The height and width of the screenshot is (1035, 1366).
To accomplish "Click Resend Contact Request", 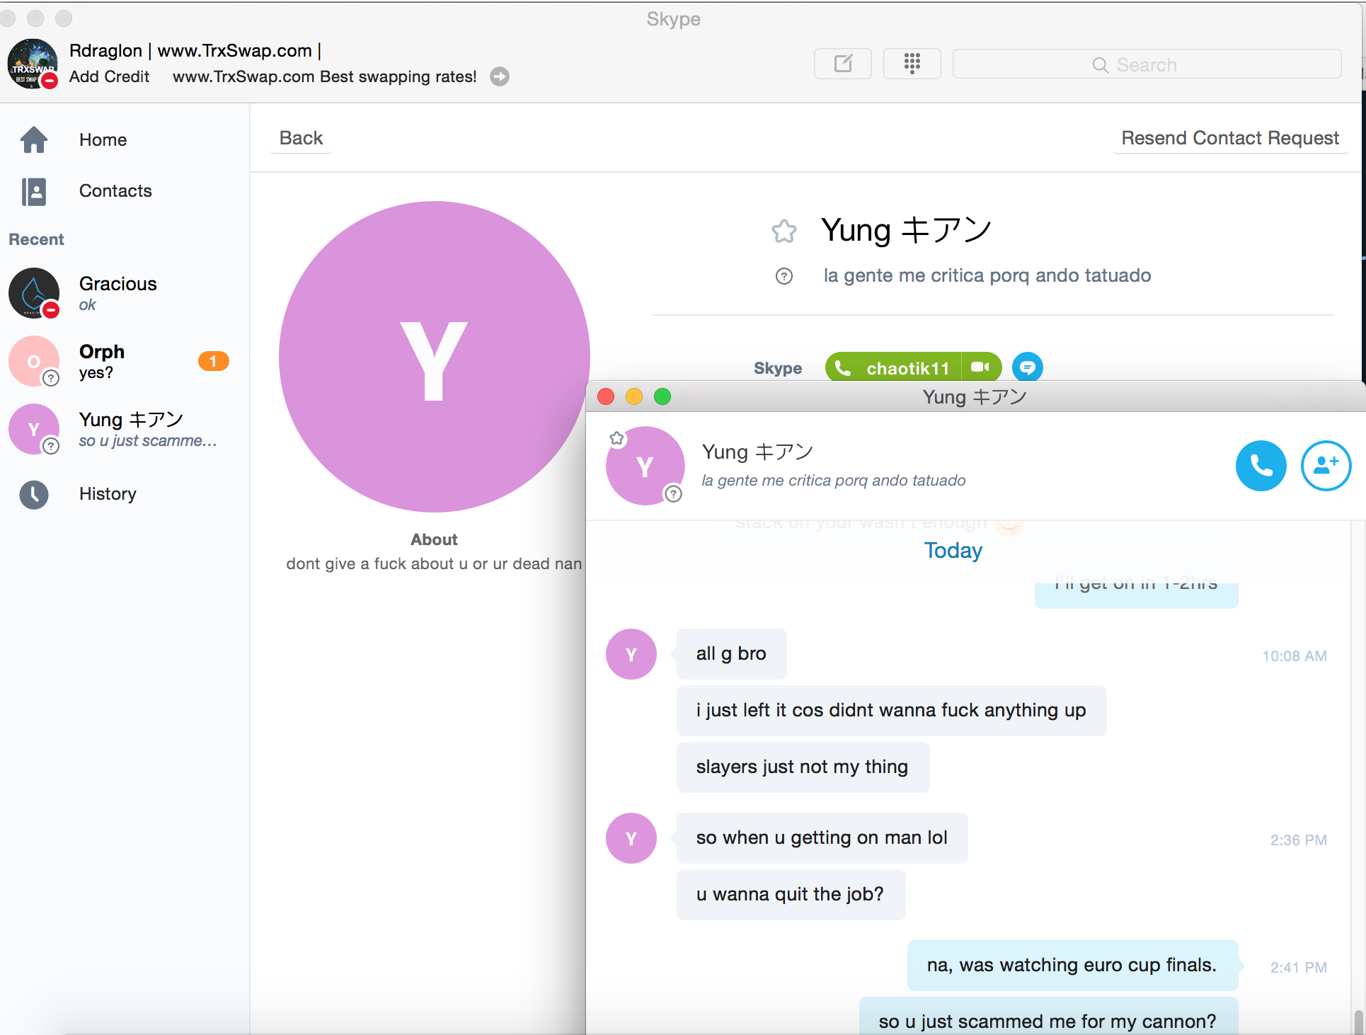I will click(x=1229, y=138).
